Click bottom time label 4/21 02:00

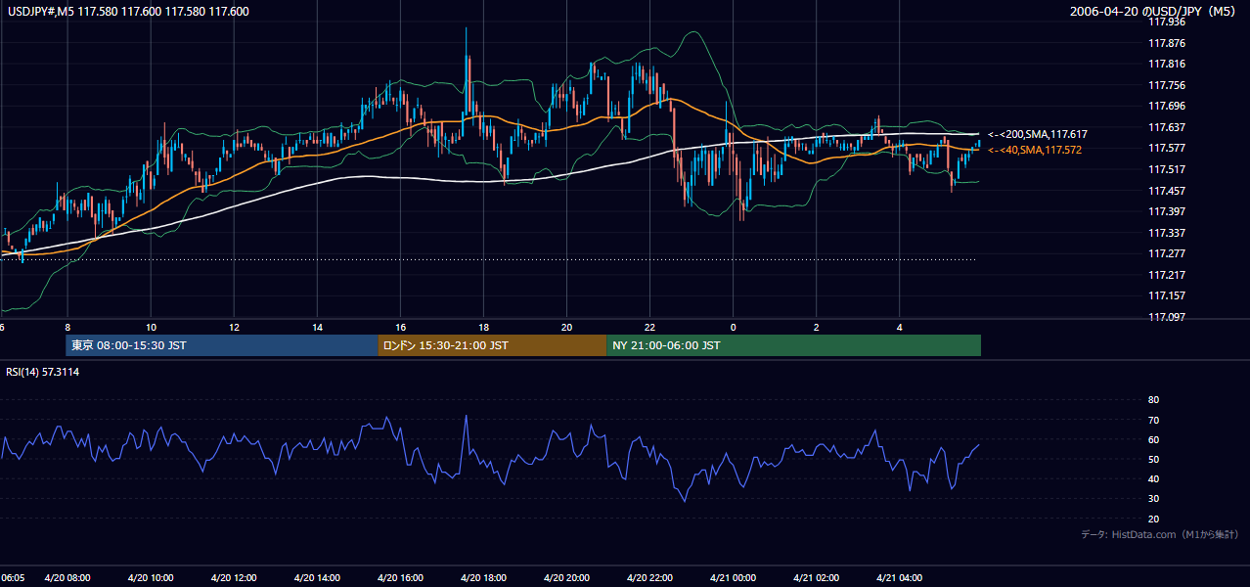coord(817,578)
